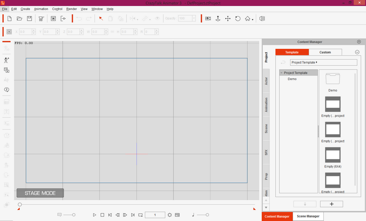Open the Animation menu
366x221 pixels.
click(41, 9)
